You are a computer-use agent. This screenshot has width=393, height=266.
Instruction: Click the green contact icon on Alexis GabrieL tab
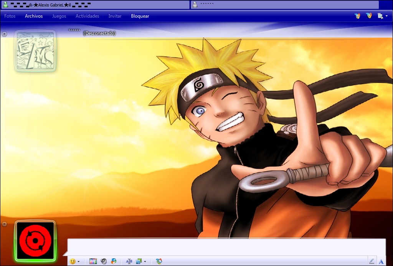pyautogui.click(x=5, y=5)
